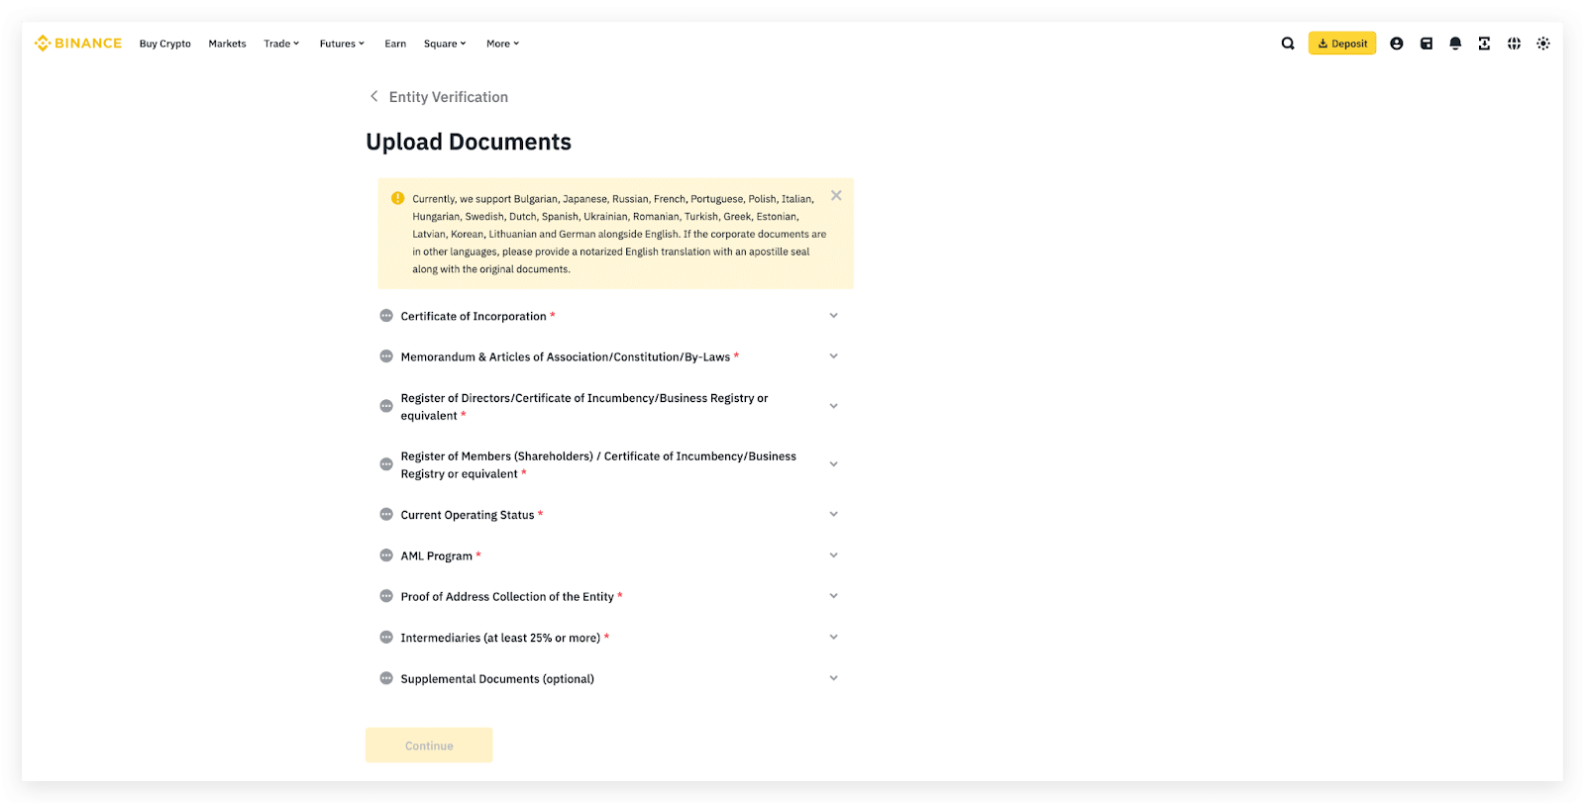Click the QR download app icon

(1484, 44)
